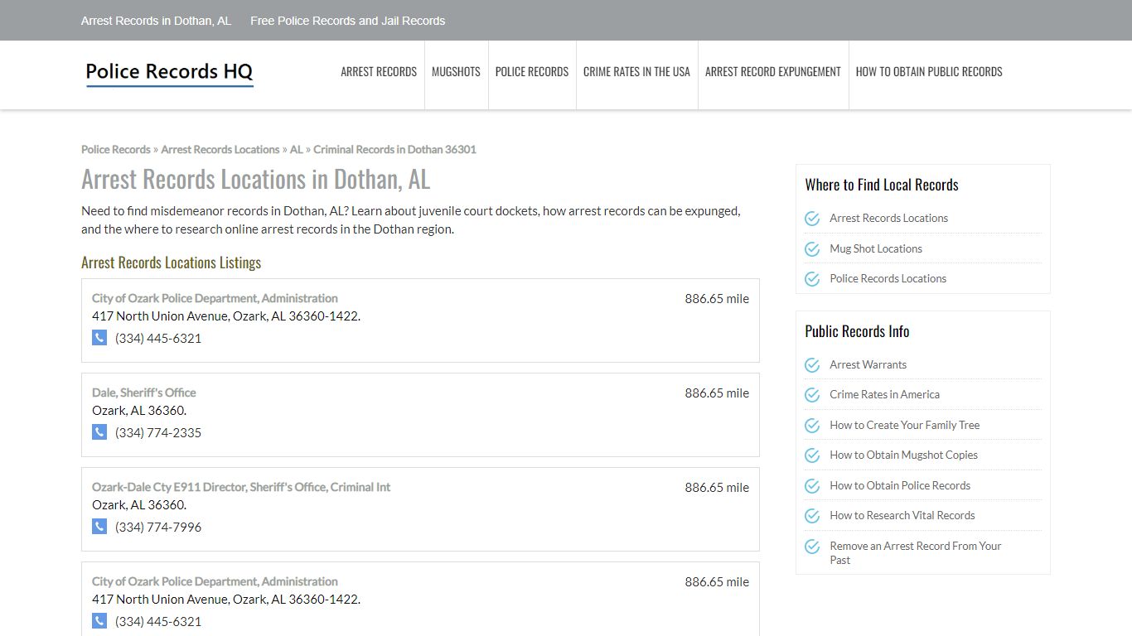
Task: Click the checkmark icon next to How to Obtain Mugshot Copies
Action: [x=812, y=455]
